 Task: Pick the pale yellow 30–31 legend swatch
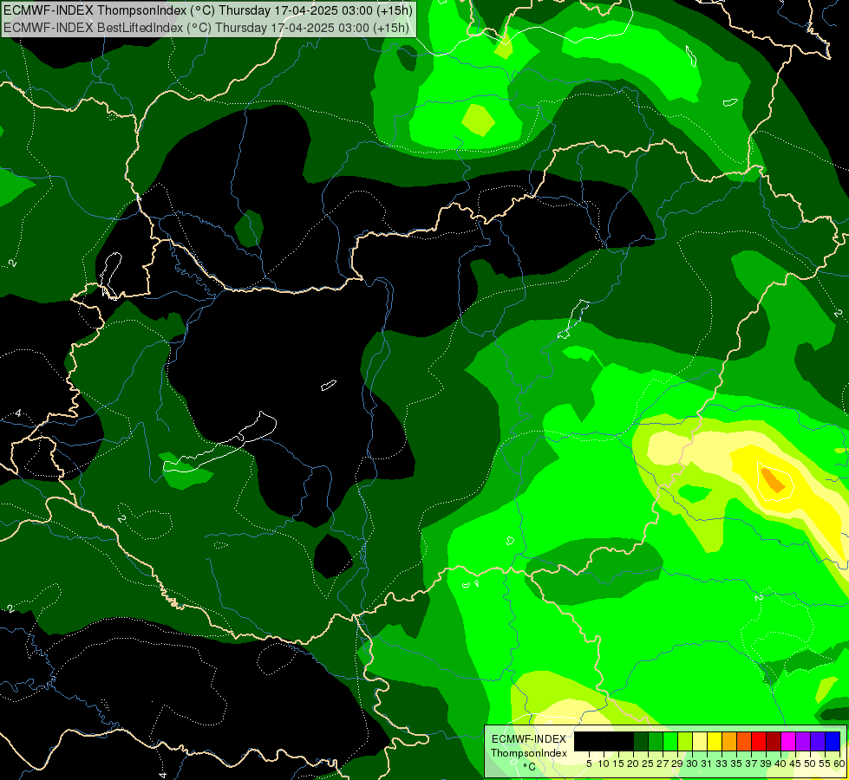click(700, 742)
